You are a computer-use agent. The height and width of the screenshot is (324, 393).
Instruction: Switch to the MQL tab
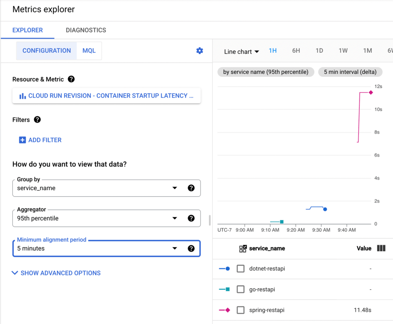pyautogui.click(x=89, y=51)
